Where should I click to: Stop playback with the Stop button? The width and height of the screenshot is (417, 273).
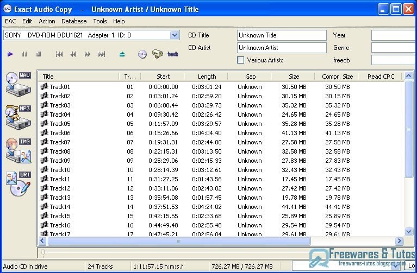click(39, 54)
